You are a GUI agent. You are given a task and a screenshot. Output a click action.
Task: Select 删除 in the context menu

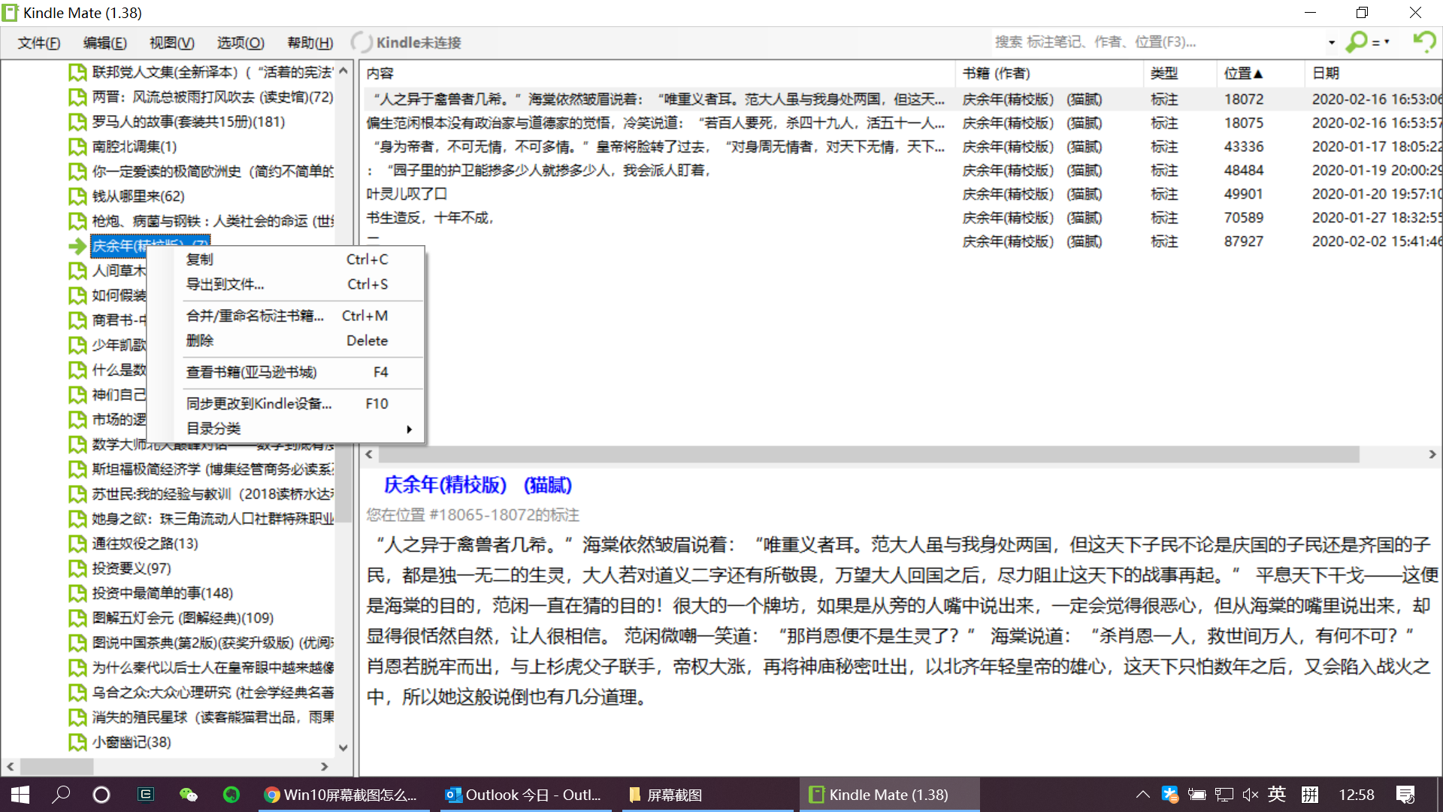coord(200,341)
